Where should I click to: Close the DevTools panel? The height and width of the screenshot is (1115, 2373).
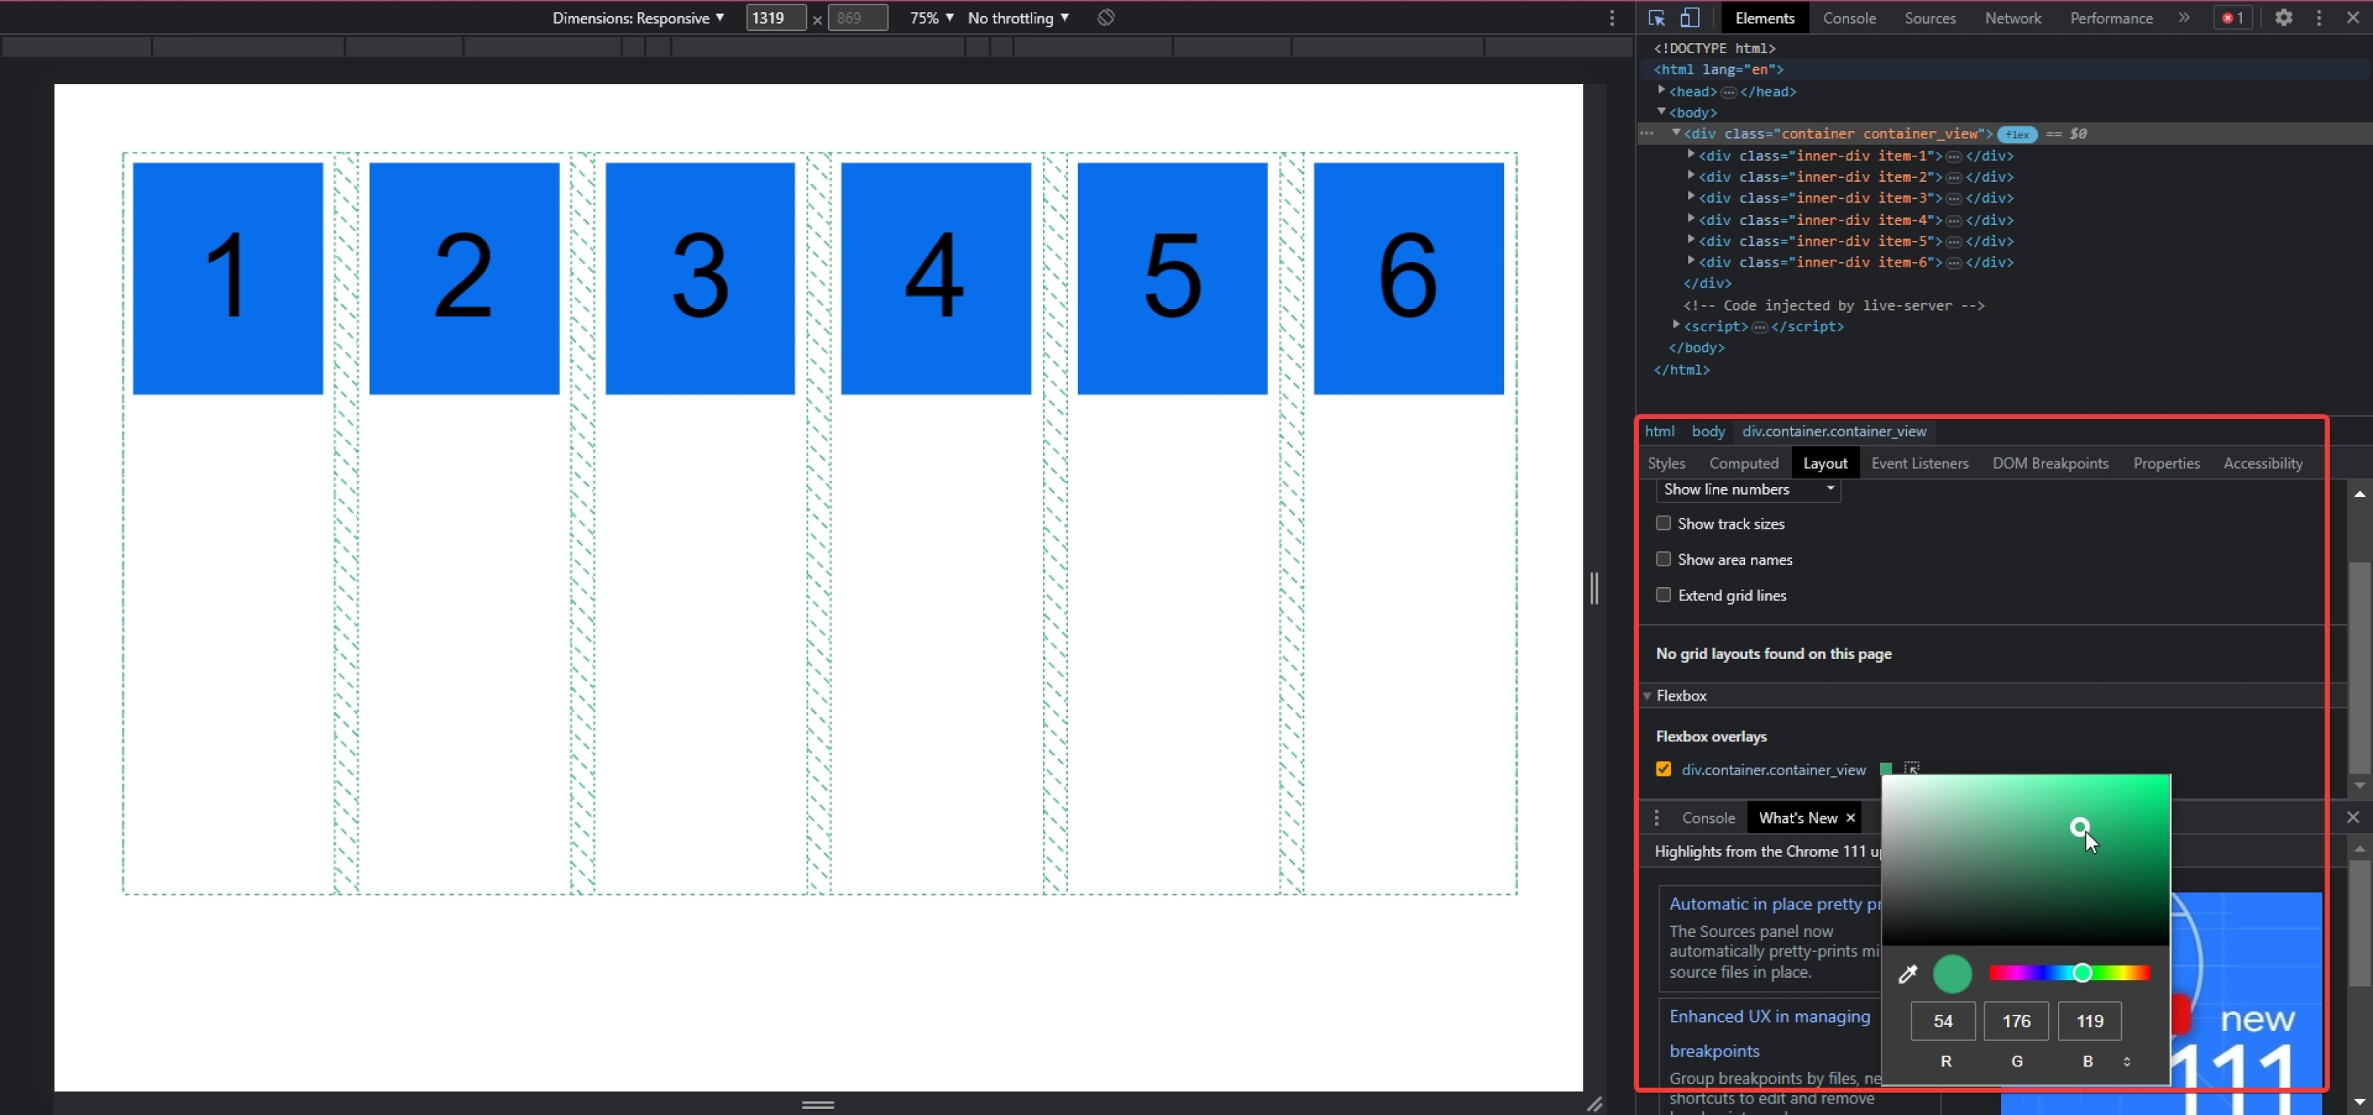(2353, 18)
